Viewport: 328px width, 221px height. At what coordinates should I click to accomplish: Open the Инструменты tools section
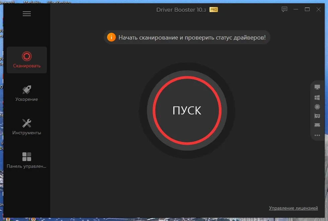click(x=27, y=127)
